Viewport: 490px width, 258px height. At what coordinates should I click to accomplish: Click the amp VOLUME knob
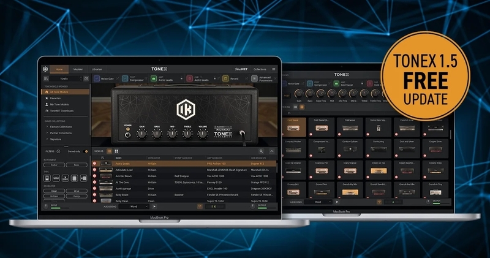pos(203,134)
